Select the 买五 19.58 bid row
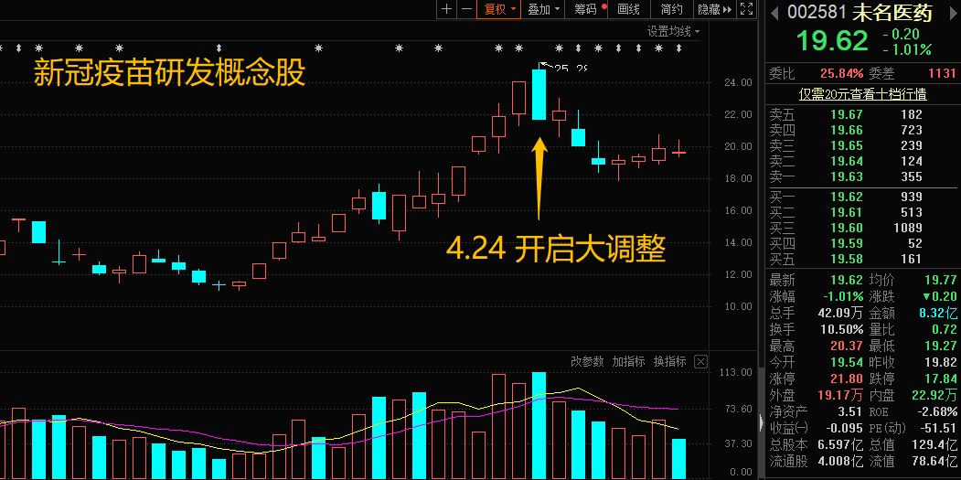The image size is (961, 480). 861,260
